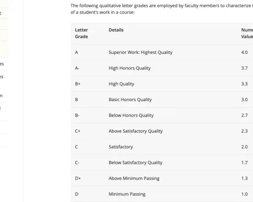Select the B+ letter grade cell
Screen dimensions: 253x202
coord(78,84)
